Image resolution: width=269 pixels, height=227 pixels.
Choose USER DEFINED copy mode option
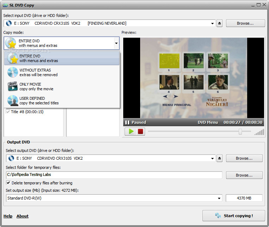62,100
